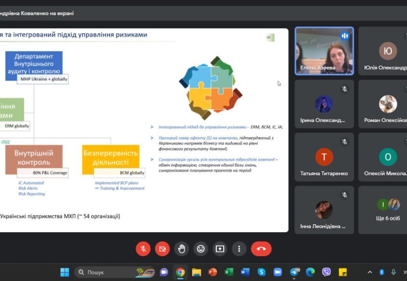Click the Татьяна Титаренко participant tile
The image size is (407, 281).
tap(324, 157)
